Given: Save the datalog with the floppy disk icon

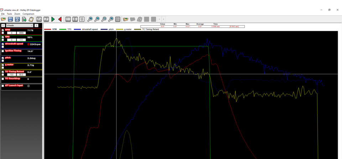Looking at the screenshot, I should (x=10, y=19).
